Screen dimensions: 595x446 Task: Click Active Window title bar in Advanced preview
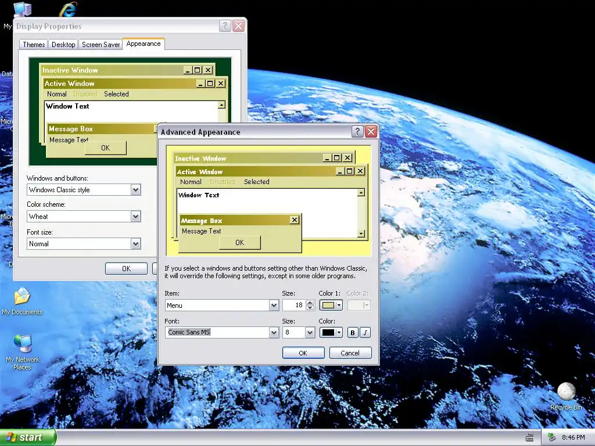tap(271, 171)
